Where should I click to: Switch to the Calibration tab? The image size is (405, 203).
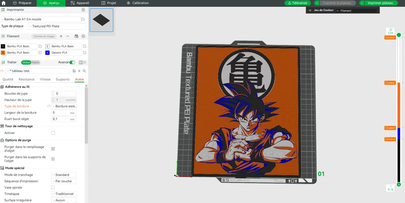coord(138,3)
